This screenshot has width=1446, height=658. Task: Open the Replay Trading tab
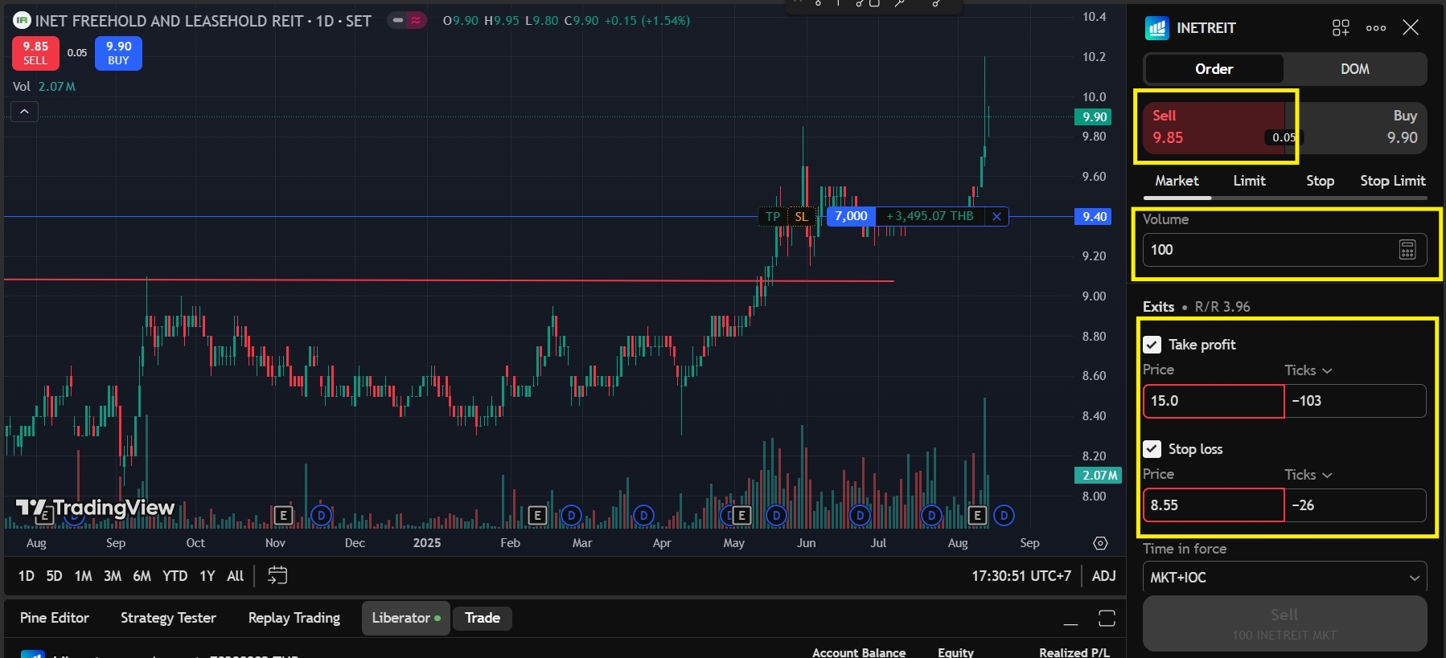(x=294, y=618)
